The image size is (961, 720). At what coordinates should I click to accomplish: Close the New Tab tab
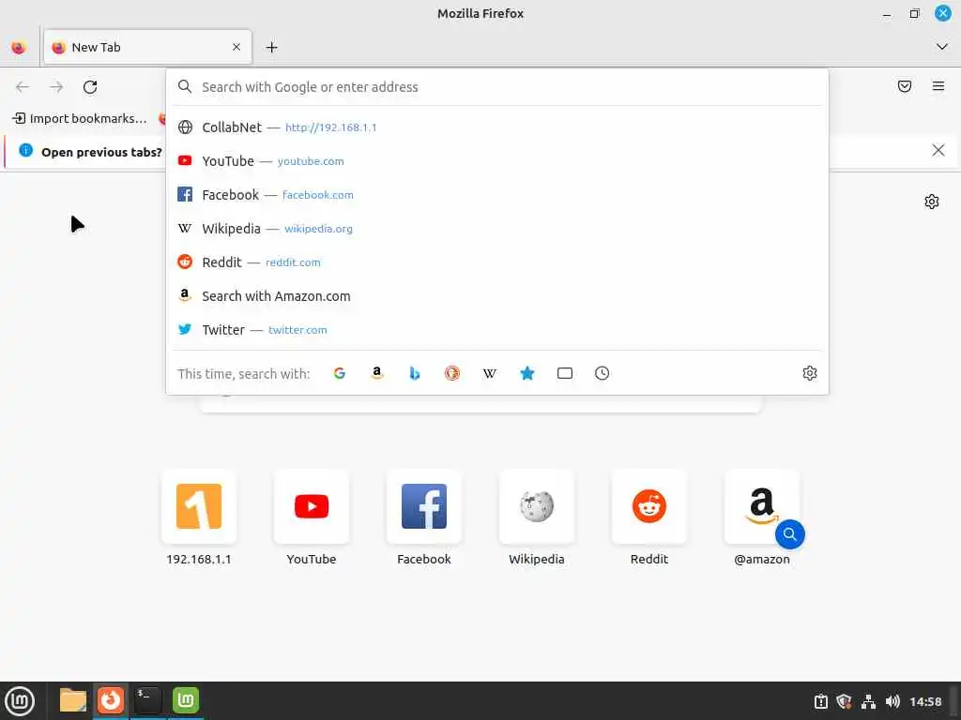[x=236, y=47]
